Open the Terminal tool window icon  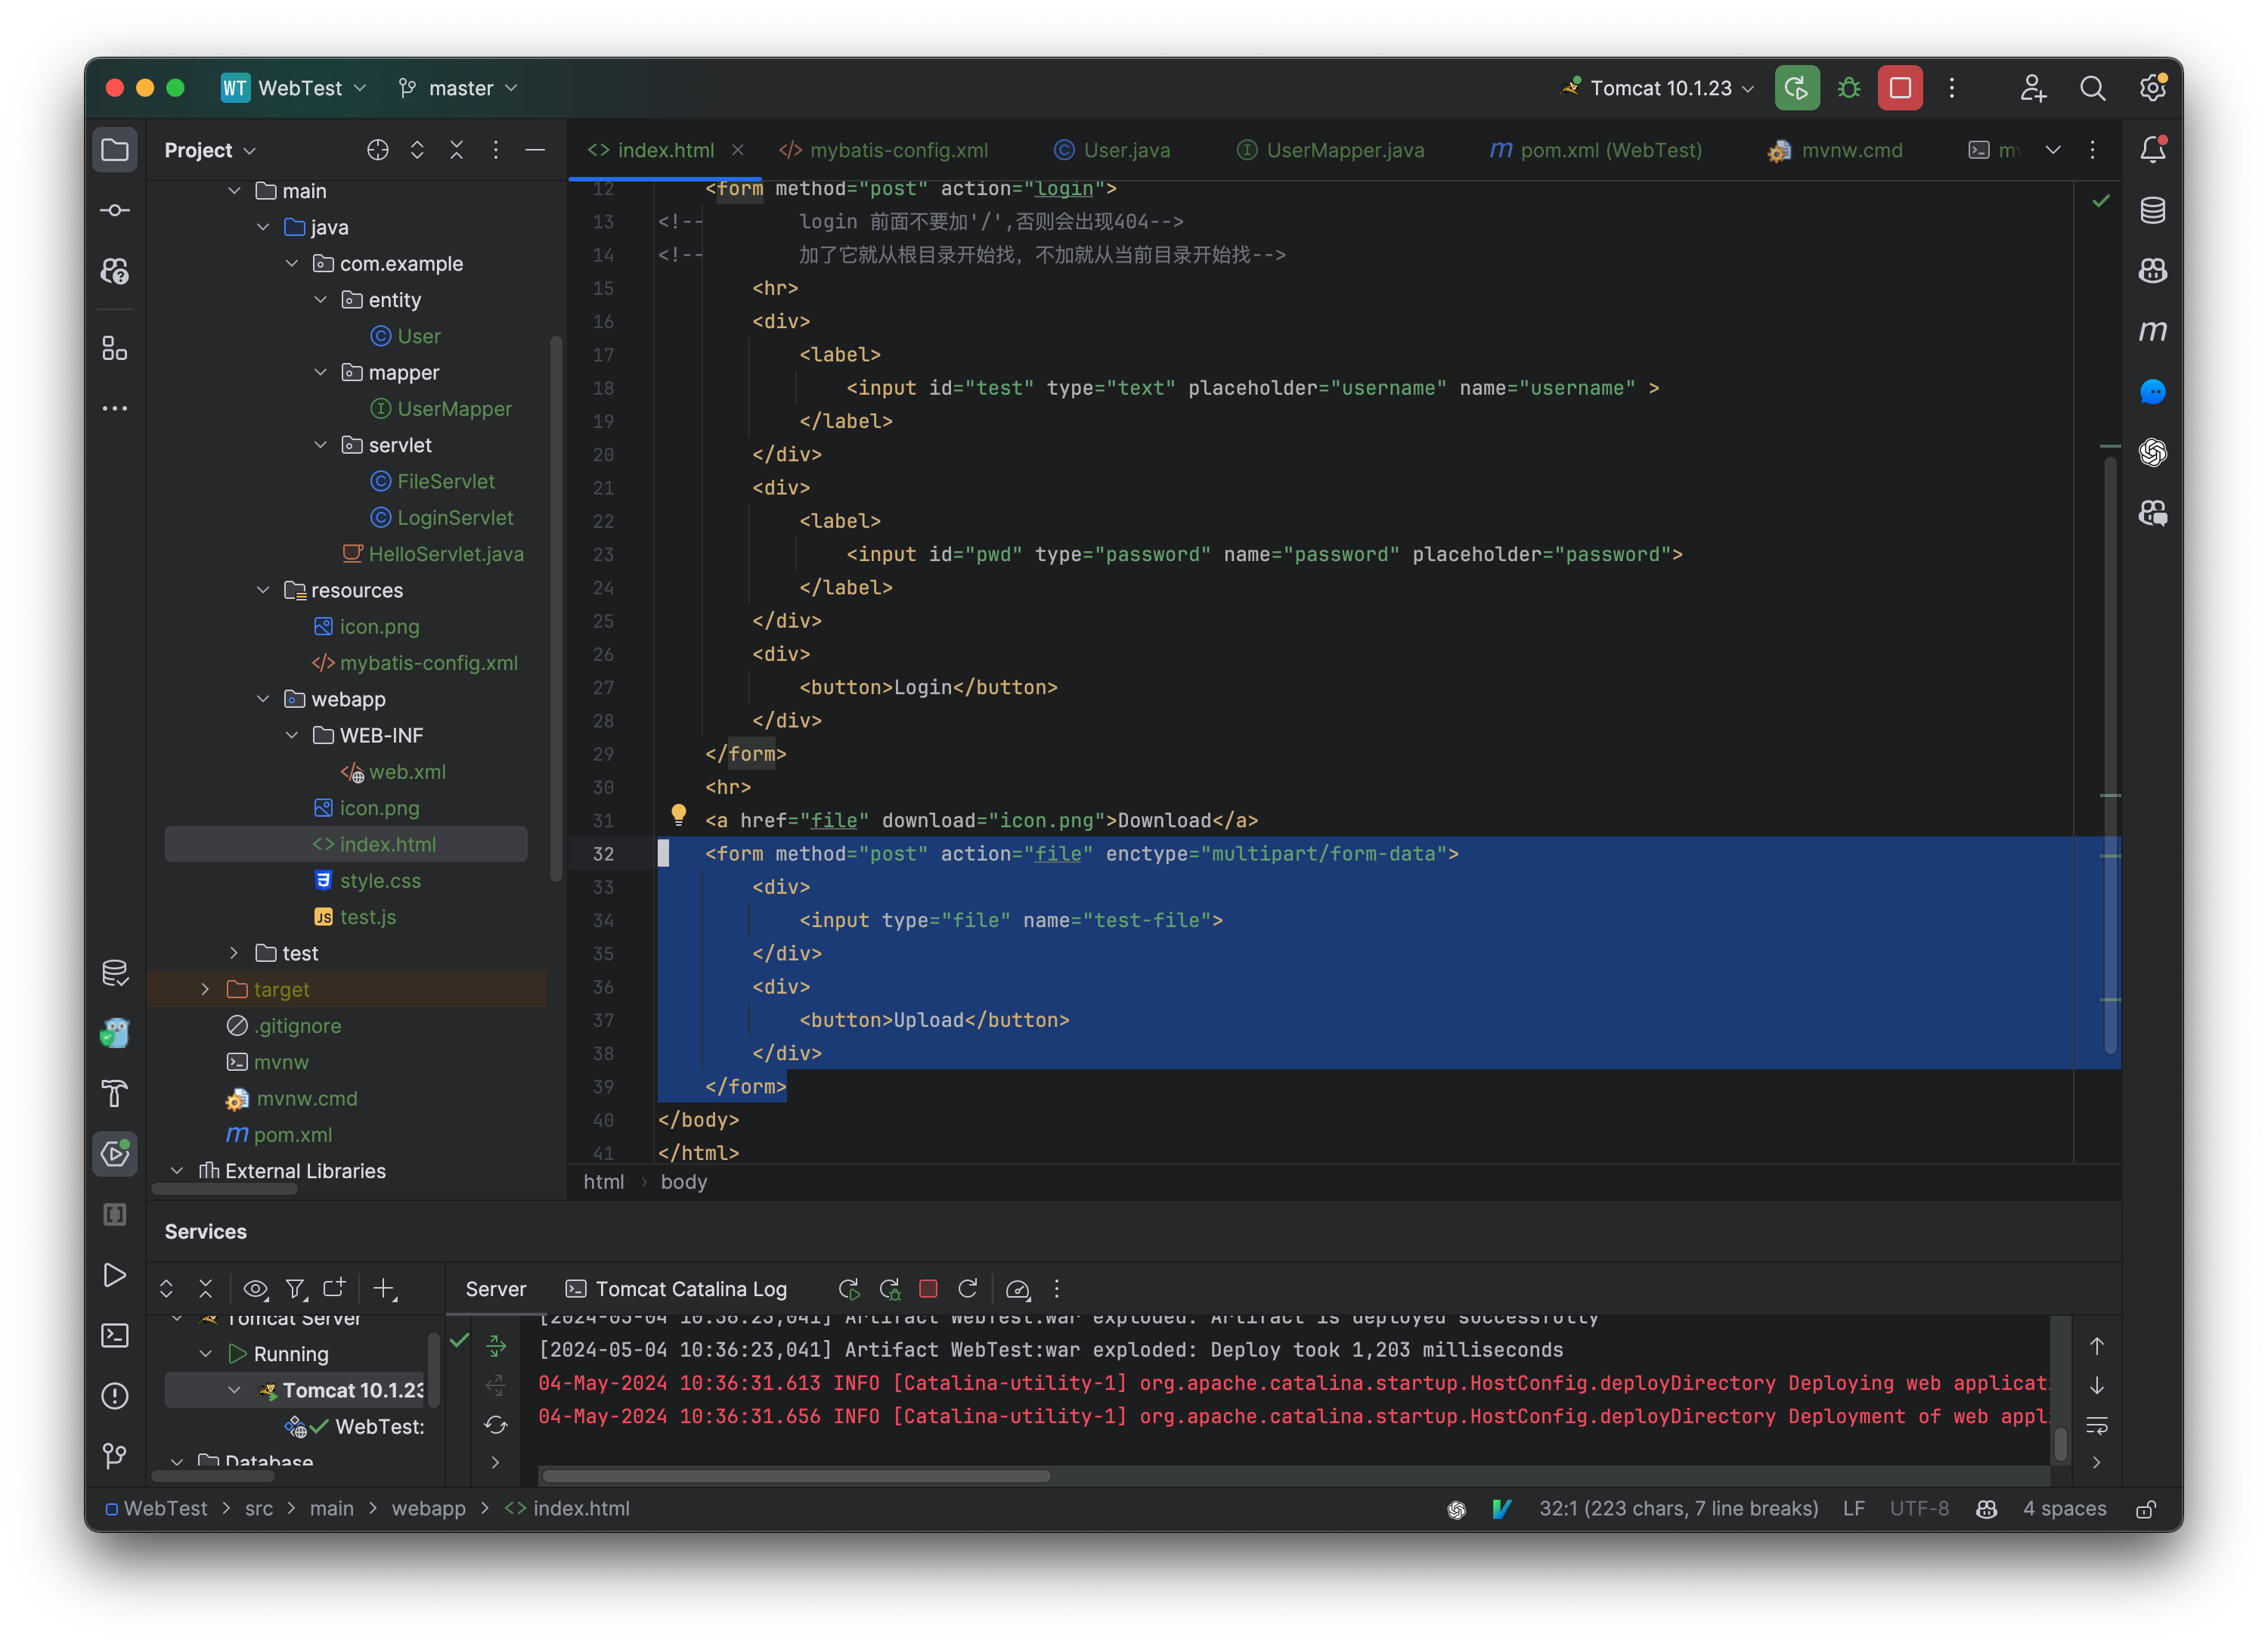[x=115, y=1335]
